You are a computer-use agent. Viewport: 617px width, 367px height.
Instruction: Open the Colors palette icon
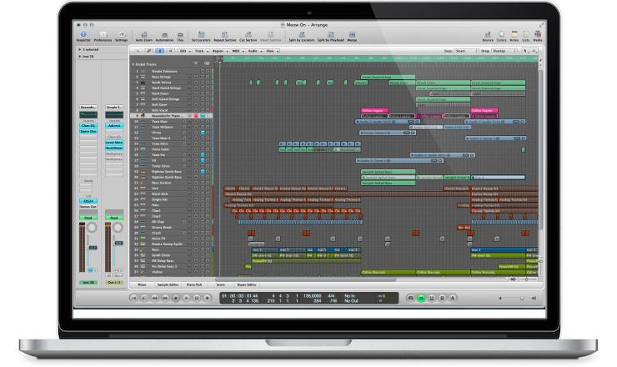[501, 37]
